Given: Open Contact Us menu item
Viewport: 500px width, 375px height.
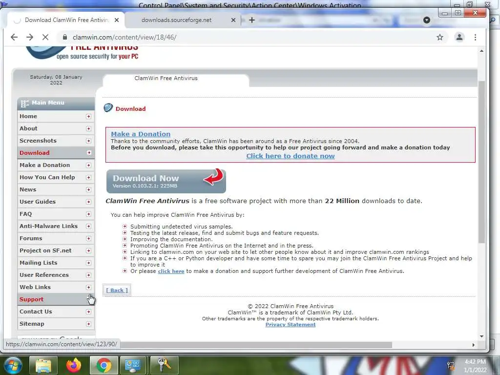Looking at the screenshot, I should click(56, 312).
